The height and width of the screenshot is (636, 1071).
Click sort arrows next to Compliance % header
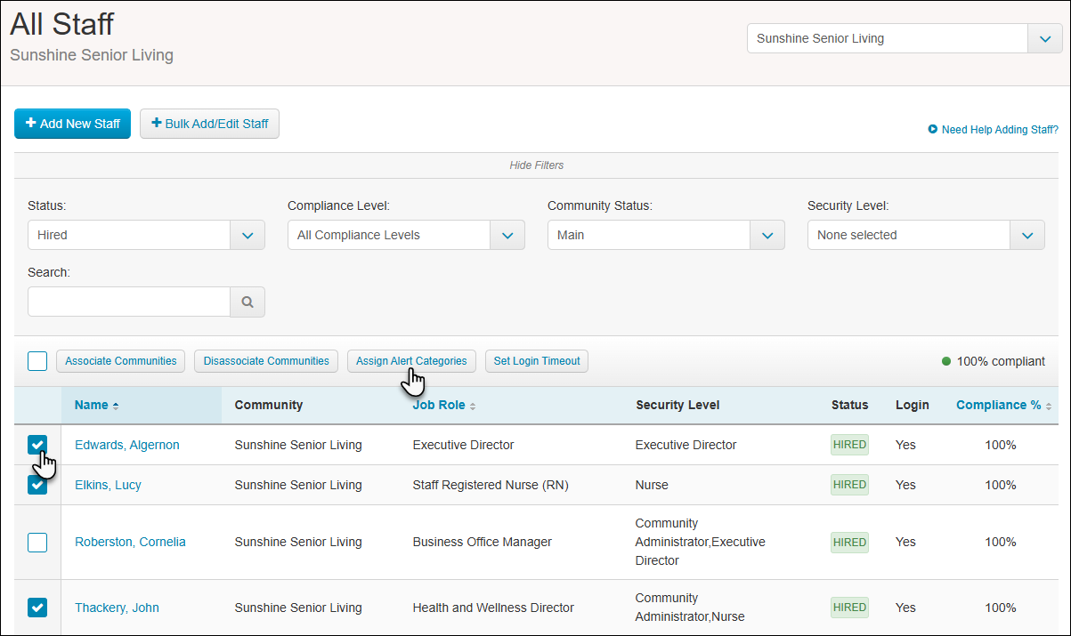(x=1049, y=406)
